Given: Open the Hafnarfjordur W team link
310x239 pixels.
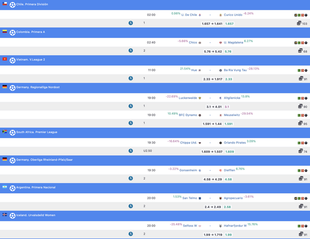Looking at the screenshot, I should 235,226.
